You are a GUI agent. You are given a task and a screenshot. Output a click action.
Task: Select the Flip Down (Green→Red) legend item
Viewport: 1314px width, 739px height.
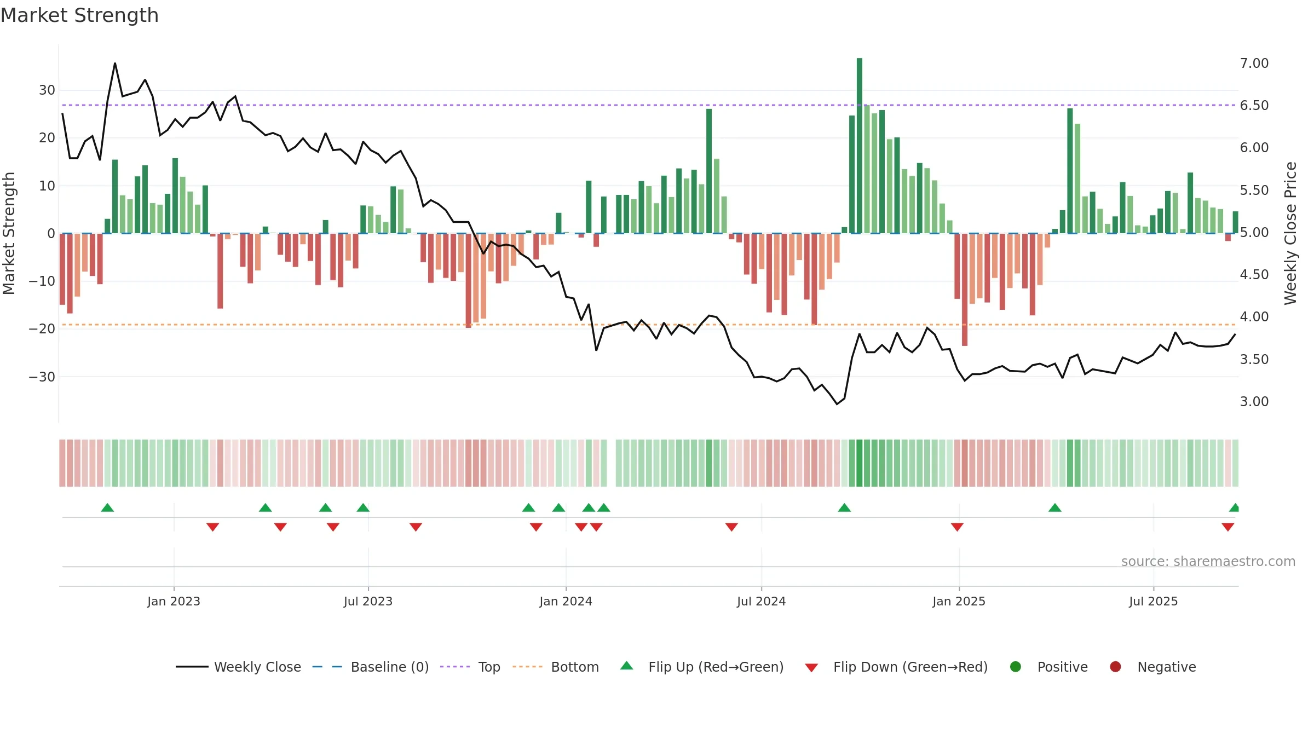tap(897, 667)
